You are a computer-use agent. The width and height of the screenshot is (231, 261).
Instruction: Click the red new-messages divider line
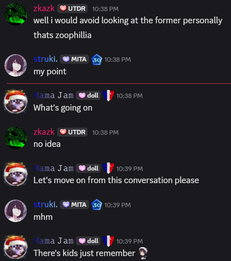pos(119,83)
